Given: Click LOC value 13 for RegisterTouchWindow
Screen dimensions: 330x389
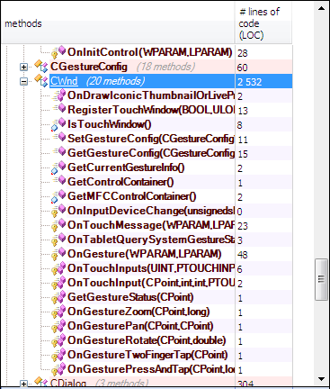Looking at the screenshot, I should [x=243, y=111].
